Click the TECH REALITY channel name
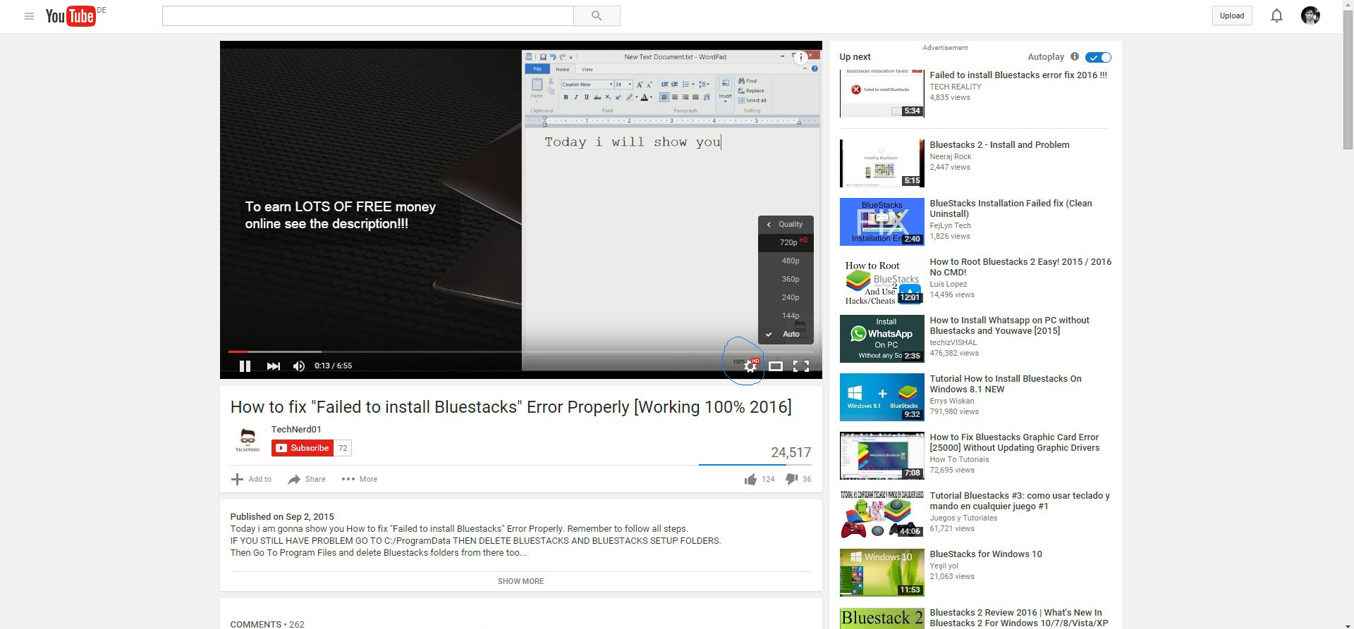 (x=955, y=87)
